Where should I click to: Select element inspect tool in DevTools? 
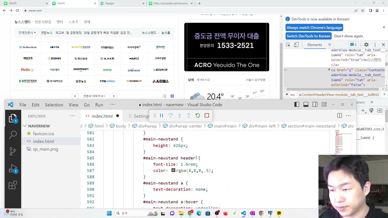click(288, 45)
